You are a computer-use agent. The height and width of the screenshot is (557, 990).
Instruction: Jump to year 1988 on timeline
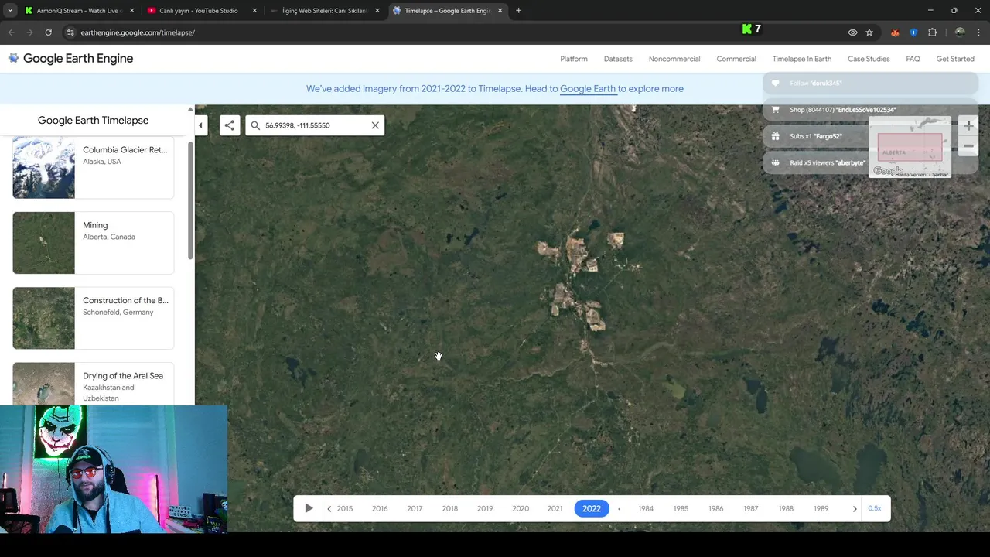coord(786,508)
